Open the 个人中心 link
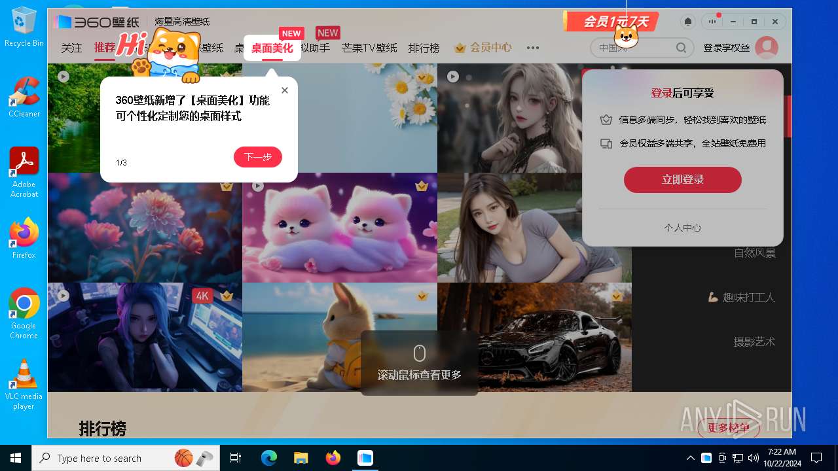 (x=683, y=228)
